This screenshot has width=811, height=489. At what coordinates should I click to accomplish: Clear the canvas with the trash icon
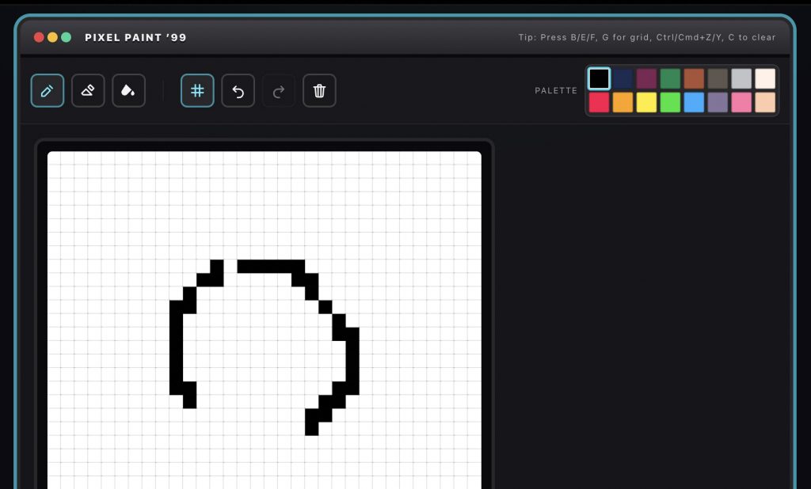click(x=319, y=91)
